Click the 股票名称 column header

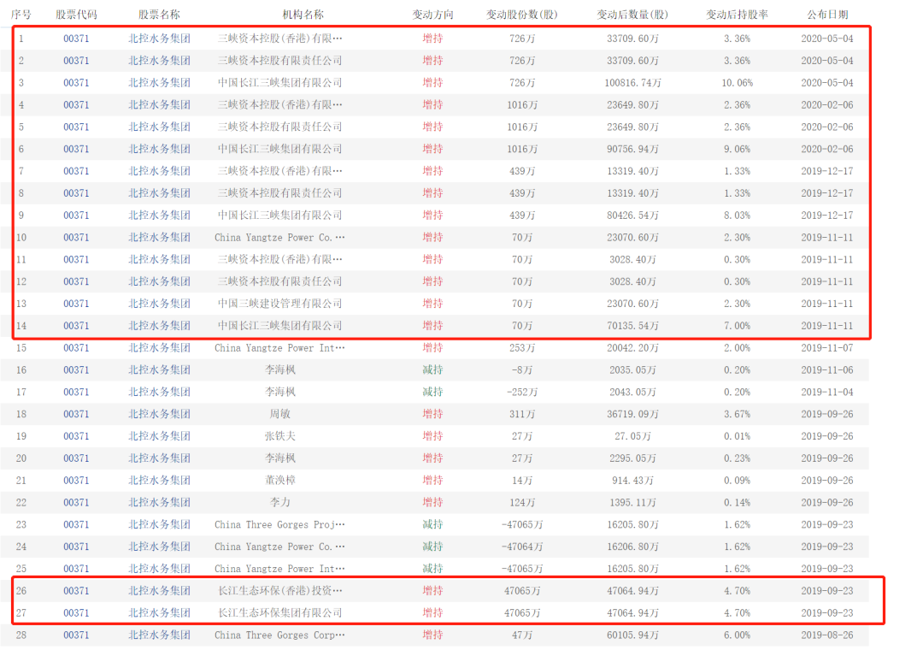(x=160, y=15)
